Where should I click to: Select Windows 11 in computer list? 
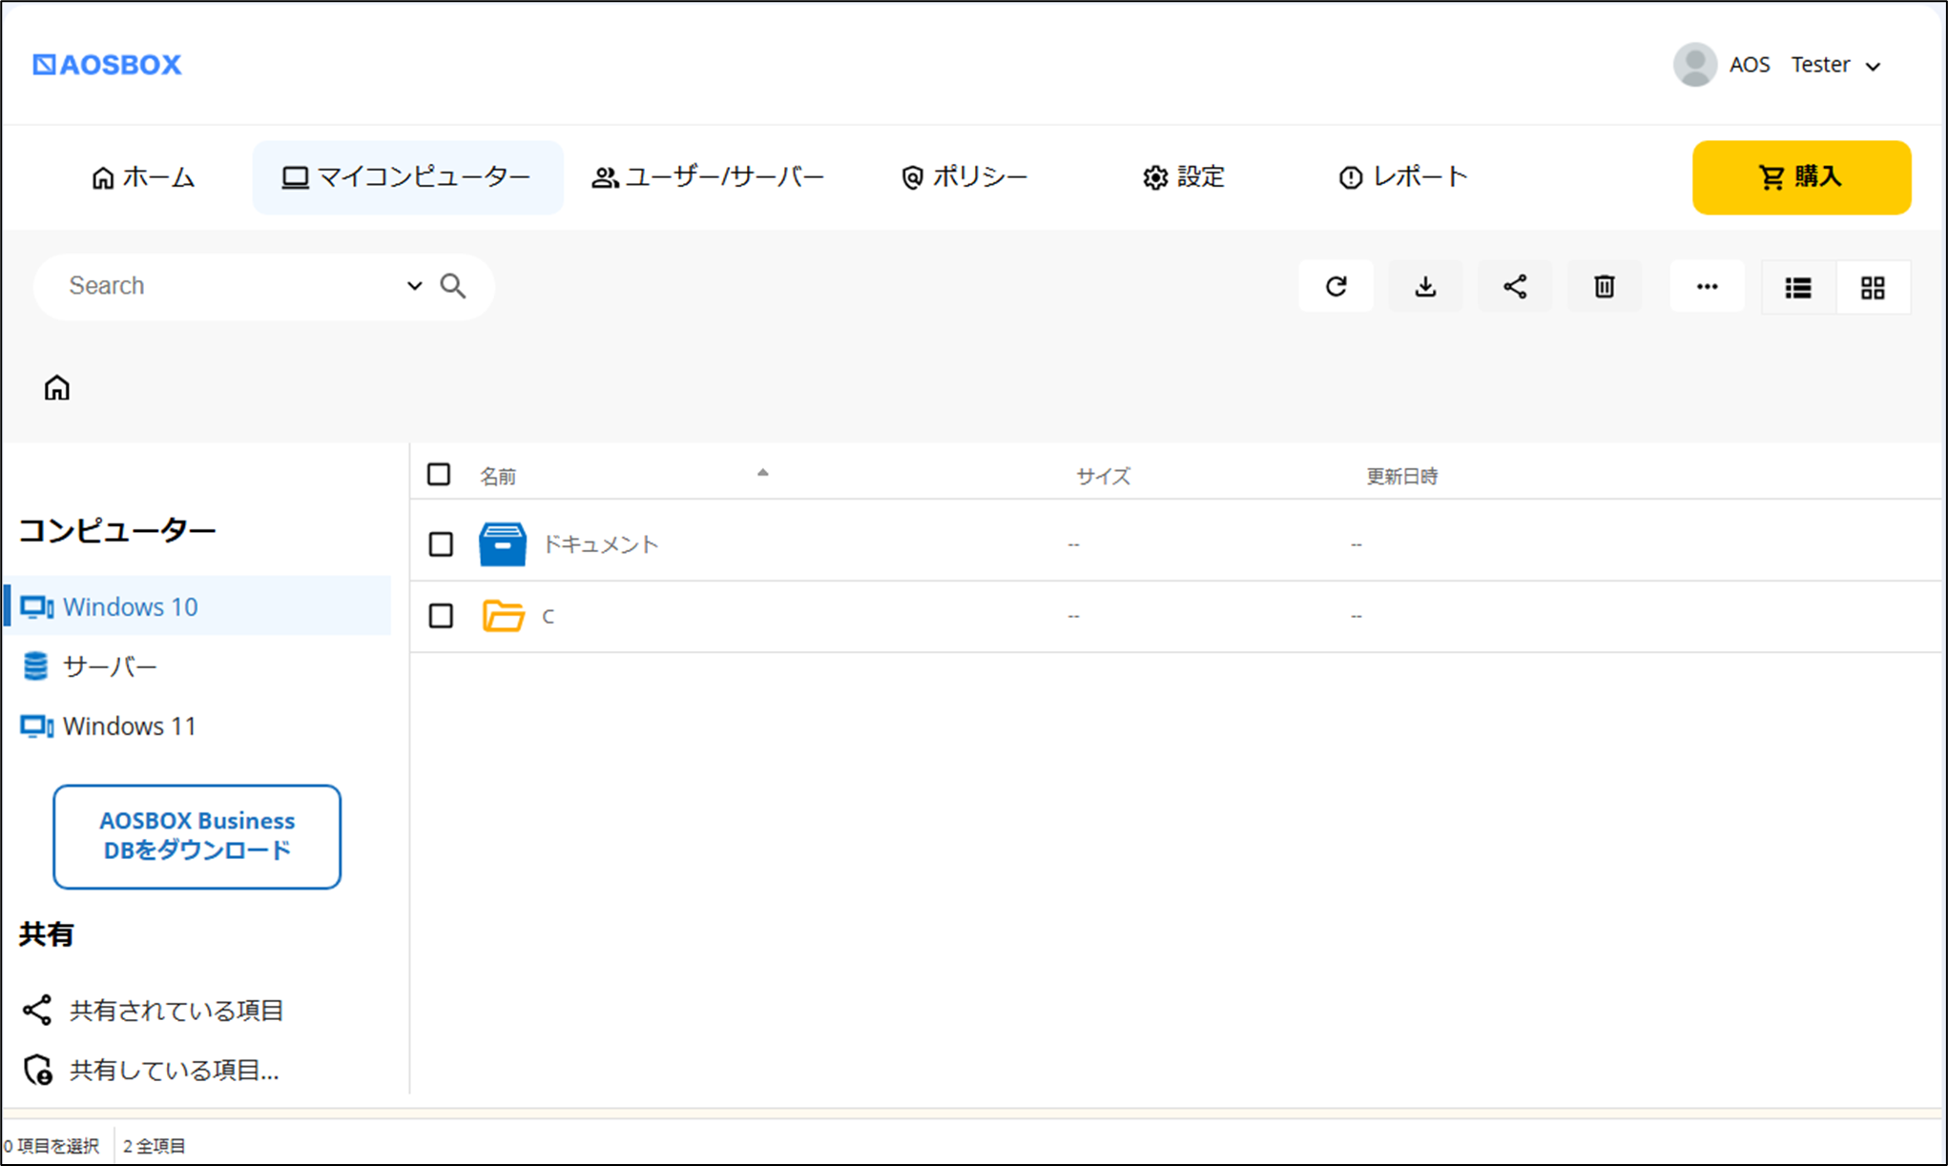tap(109, 726)
